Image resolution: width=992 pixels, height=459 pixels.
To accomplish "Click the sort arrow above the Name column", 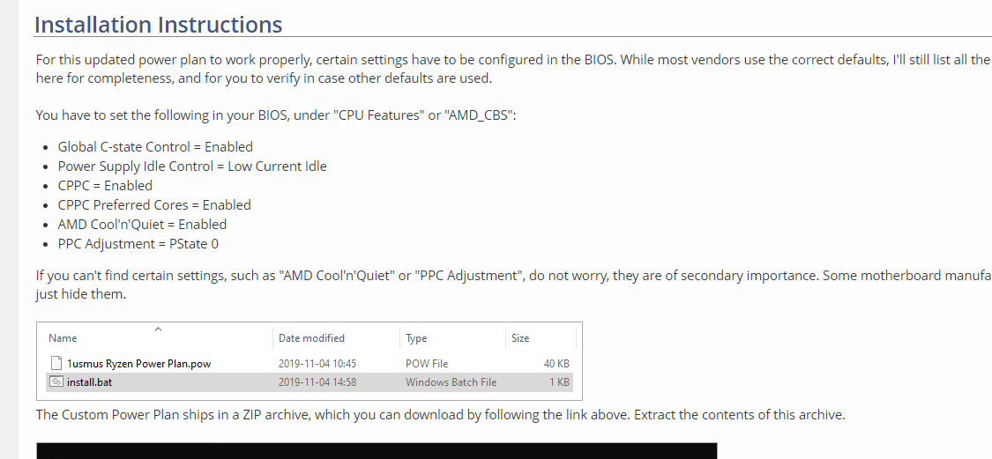I will 158,329.
